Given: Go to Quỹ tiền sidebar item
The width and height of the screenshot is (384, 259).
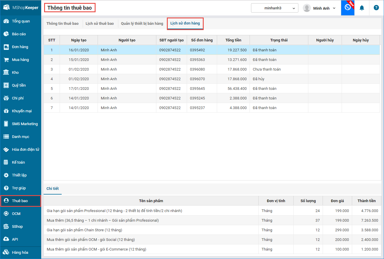Looking at the screenshot, I should (19, 85).
